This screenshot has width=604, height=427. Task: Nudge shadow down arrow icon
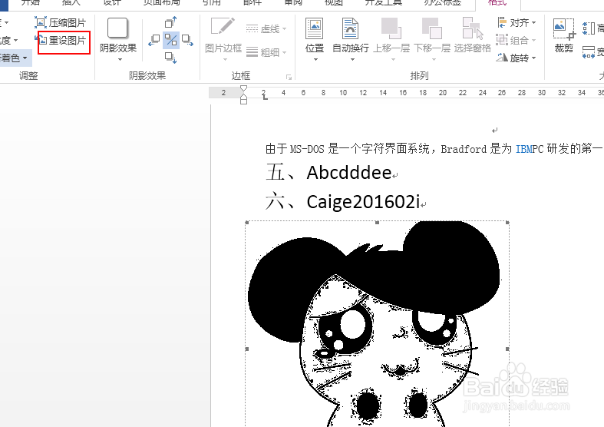tap(170, 58)
